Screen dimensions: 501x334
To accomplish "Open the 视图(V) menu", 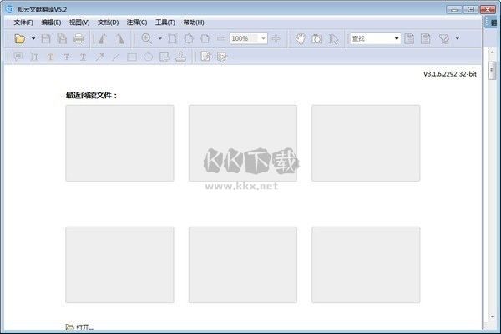I will point(79,22).
